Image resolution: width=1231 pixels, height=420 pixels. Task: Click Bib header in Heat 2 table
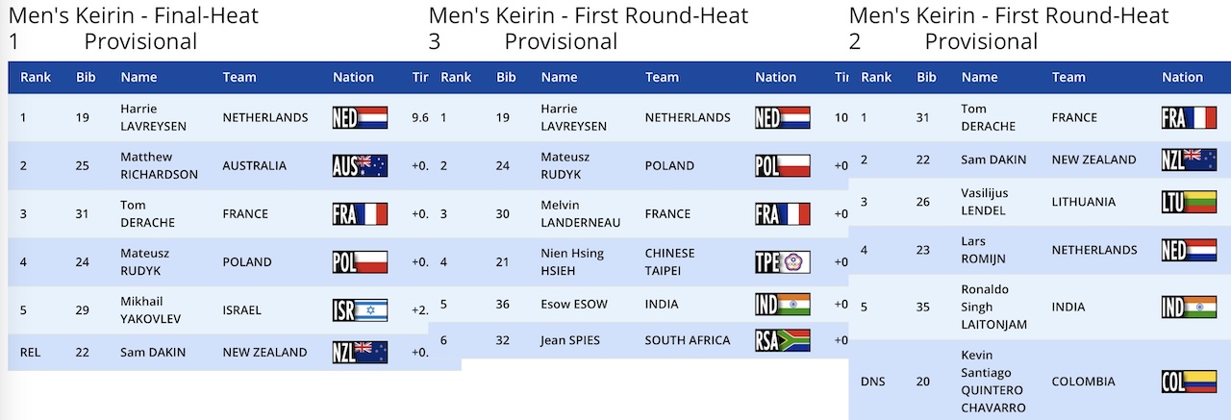[926, 77]
